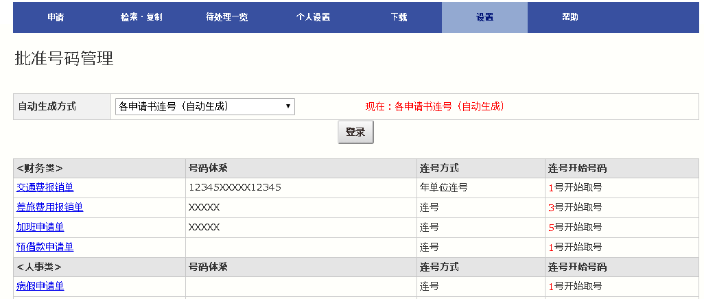Image resolution: width=704 pixels, height=299 pixels.
Task: Open the 差旅费用报销单 link
Action: click(x=49, y=207)
